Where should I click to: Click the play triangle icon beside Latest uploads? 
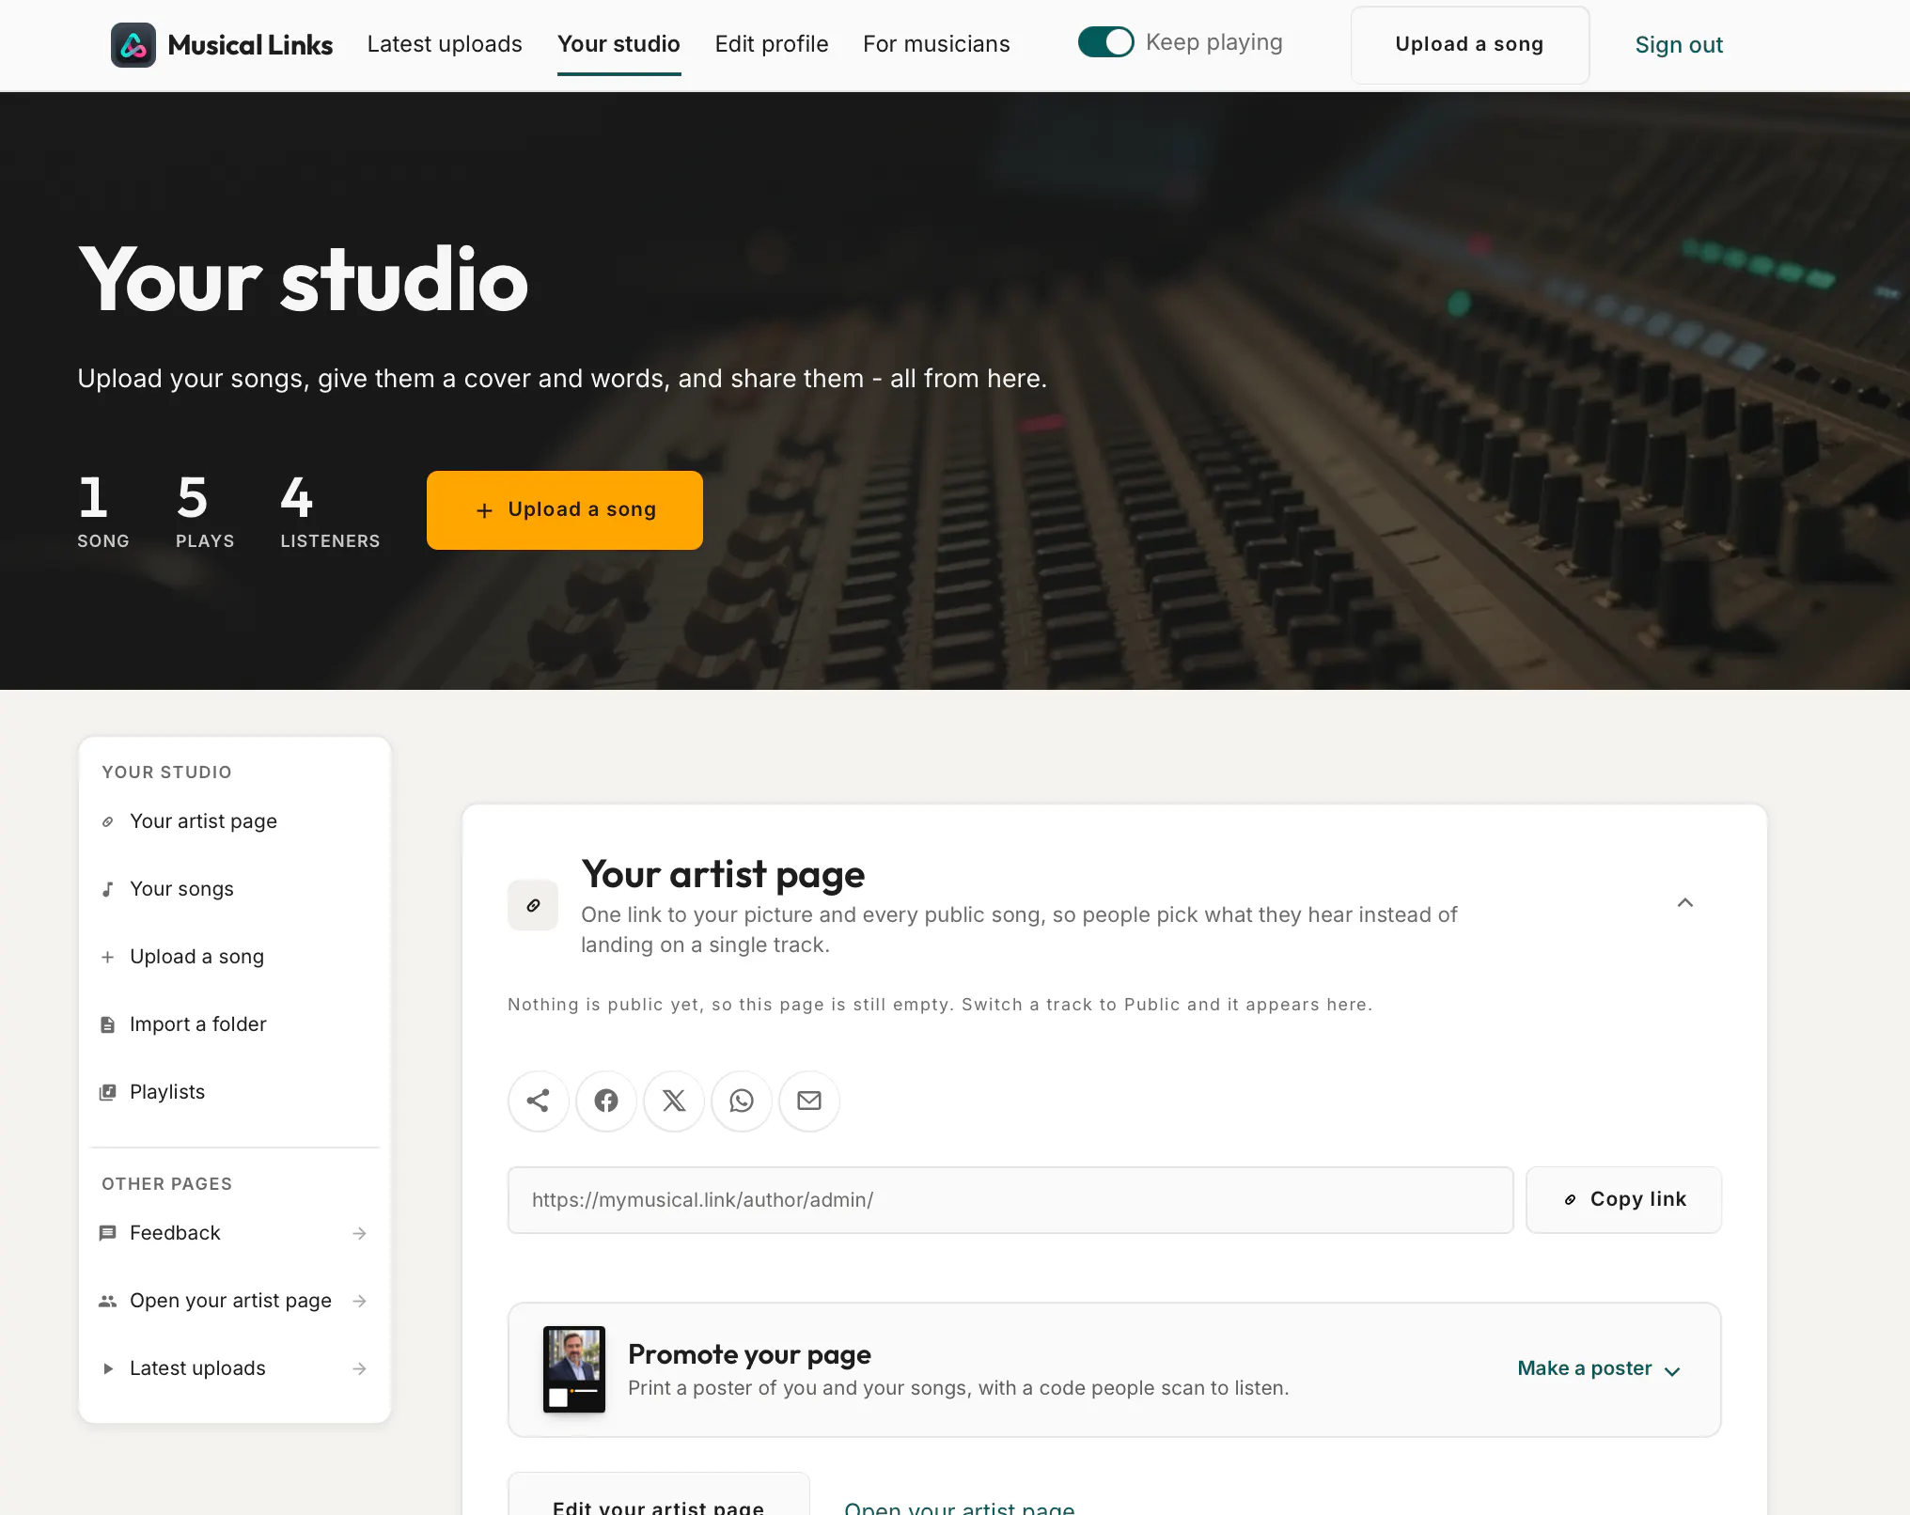(108, 1368)
